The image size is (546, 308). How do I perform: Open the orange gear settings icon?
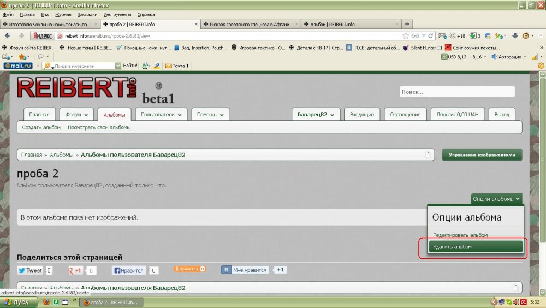click(541, 66)
